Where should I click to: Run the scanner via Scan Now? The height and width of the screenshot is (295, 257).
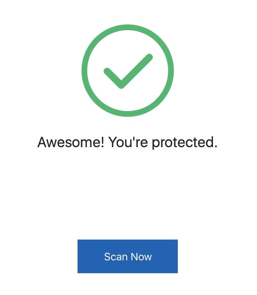pyautogui.click(x=128, y=256)
